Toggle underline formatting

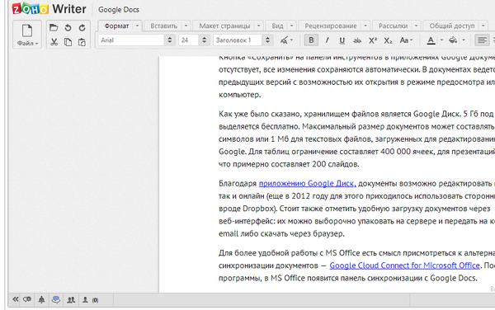(342, 40)
